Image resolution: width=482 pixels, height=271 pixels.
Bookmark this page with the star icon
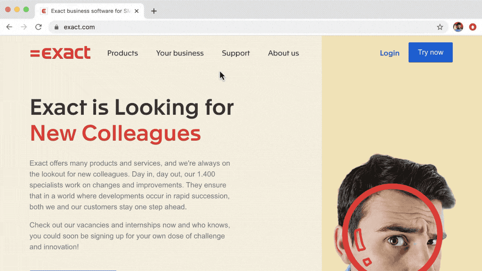point(440,27)
